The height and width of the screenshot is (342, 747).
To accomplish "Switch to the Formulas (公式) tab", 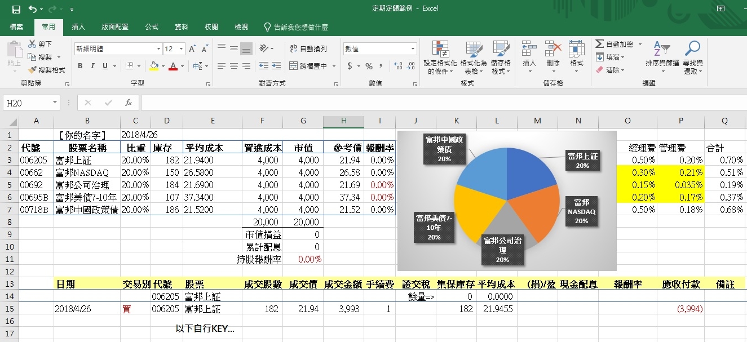I will [152, 26].
